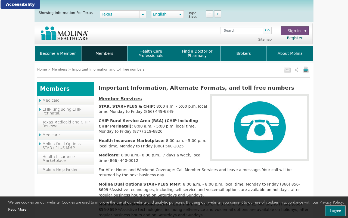The image size is (348, 218).
Task: Expand the Sign In dropdown button
Action: coord(295,31)
